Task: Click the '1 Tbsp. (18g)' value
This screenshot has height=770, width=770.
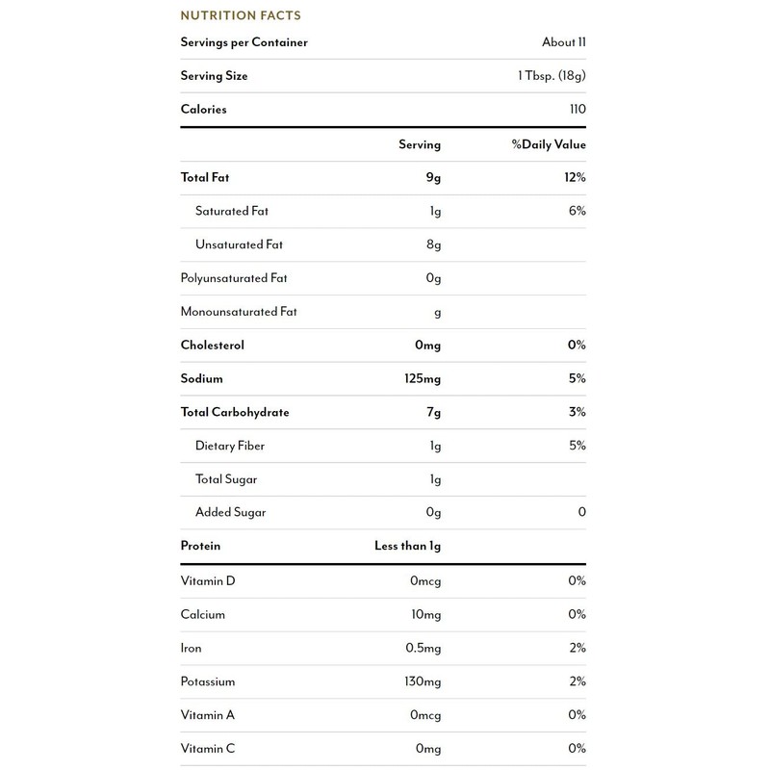Action: (x=551, y=76)
